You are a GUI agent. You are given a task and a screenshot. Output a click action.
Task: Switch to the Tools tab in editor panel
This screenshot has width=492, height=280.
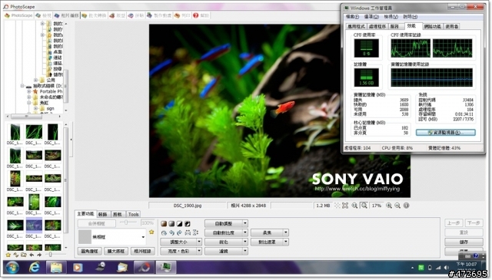pos(133,214)
